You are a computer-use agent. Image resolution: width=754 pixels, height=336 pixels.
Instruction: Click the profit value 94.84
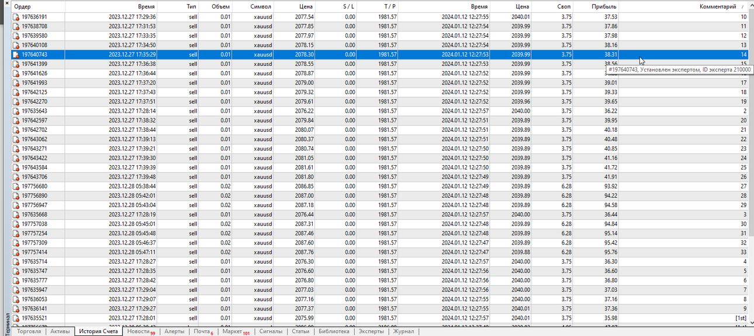(610, 223)
